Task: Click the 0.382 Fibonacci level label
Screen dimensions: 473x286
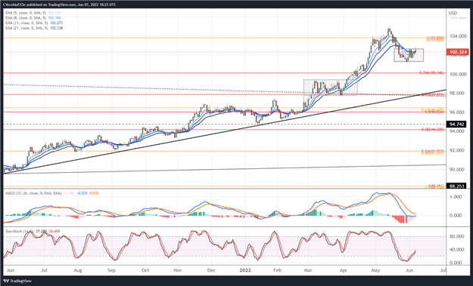Action: tap(433, 130)
